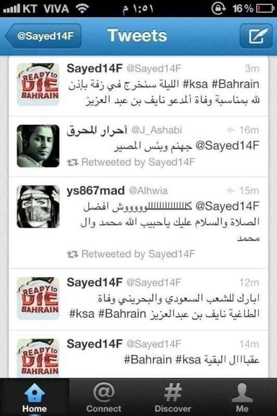
Task: Open the Home tab
Action: point(34,397)
